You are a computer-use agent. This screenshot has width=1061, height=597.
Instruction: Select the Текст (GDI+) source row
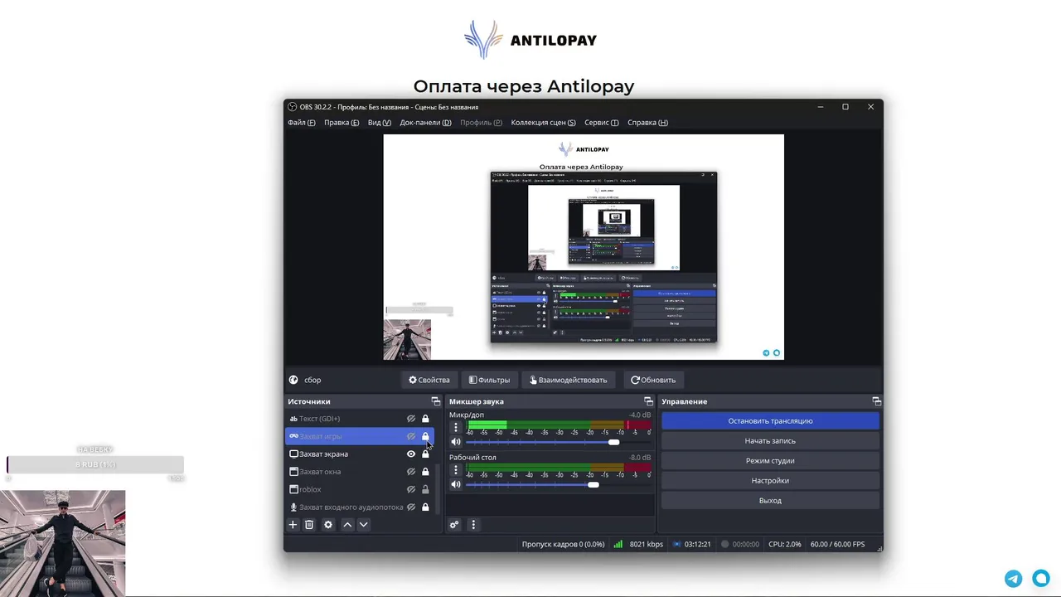click(x=359, y=419)
